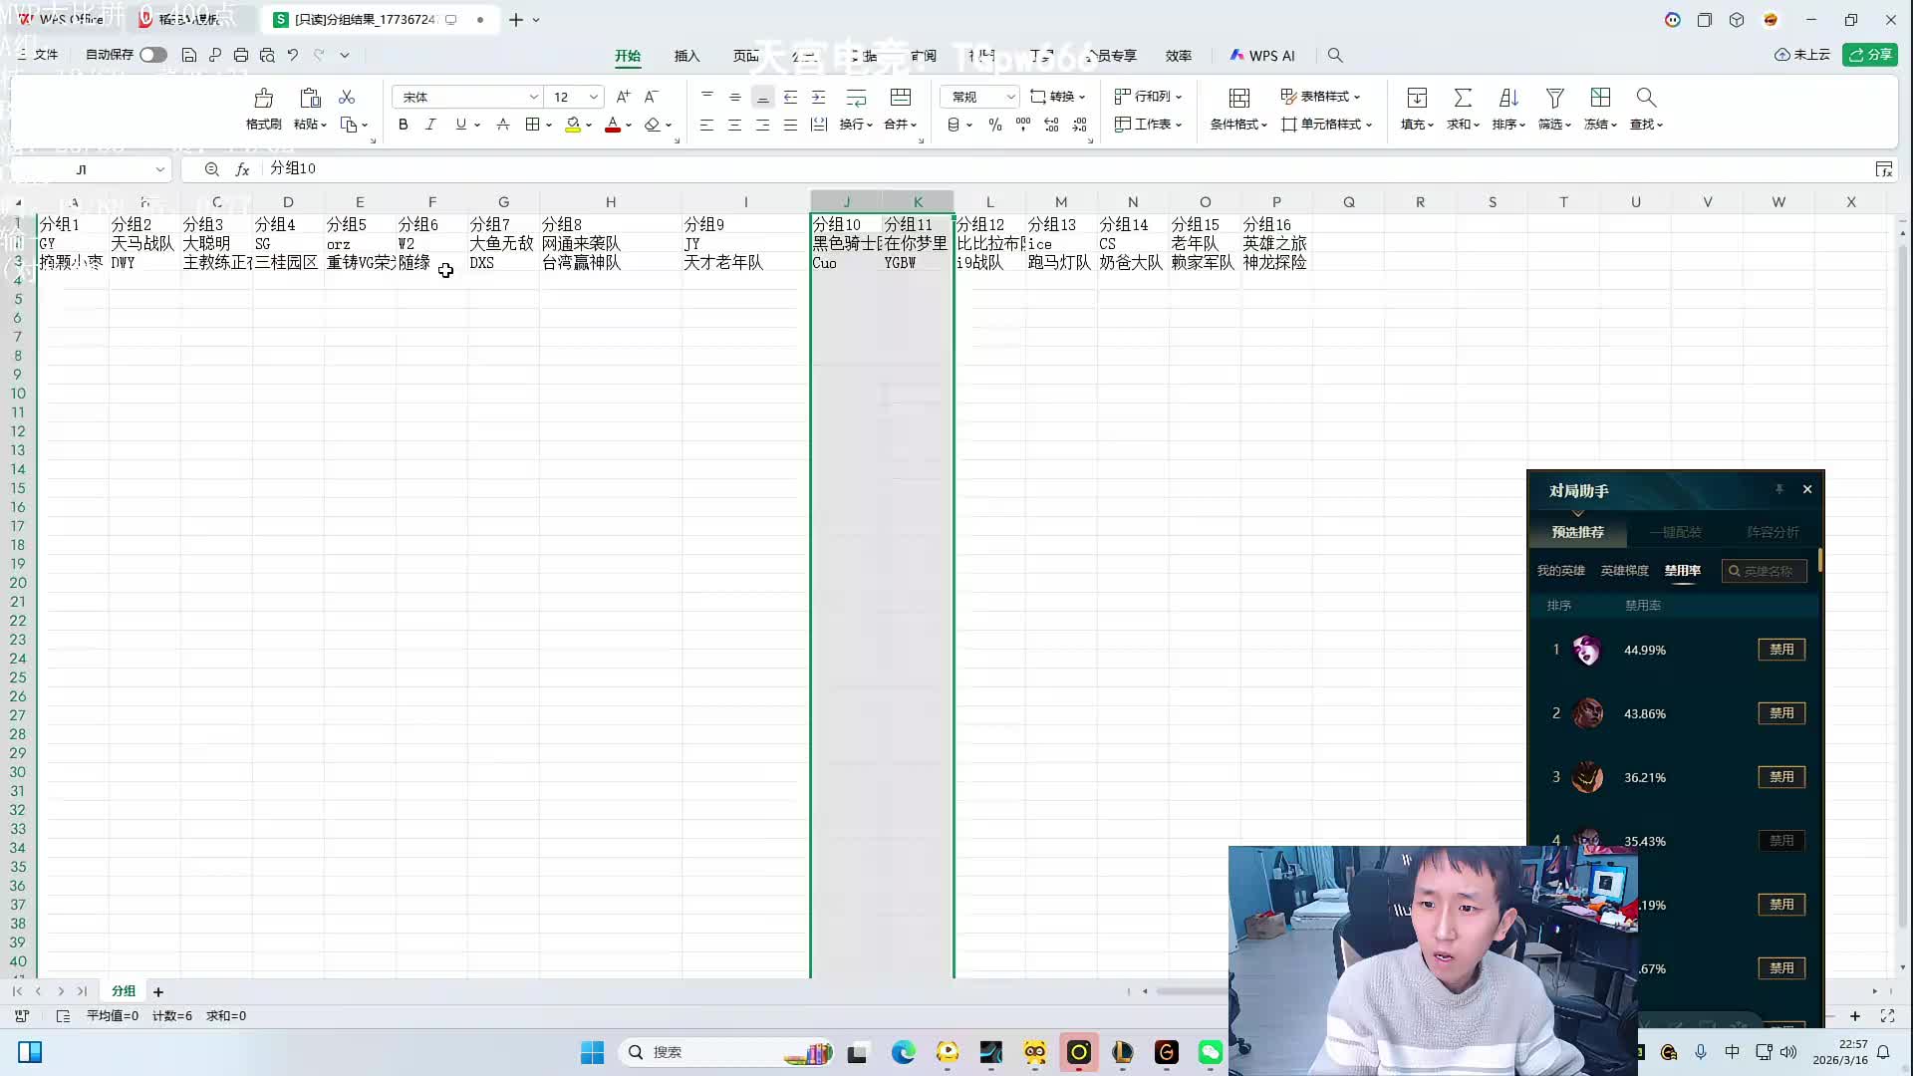Image resolution: width=1913 pixels, height=1076 pixels.
Task: Switch to the 插入 ribbon tab
Action: [x=686, y=56]
